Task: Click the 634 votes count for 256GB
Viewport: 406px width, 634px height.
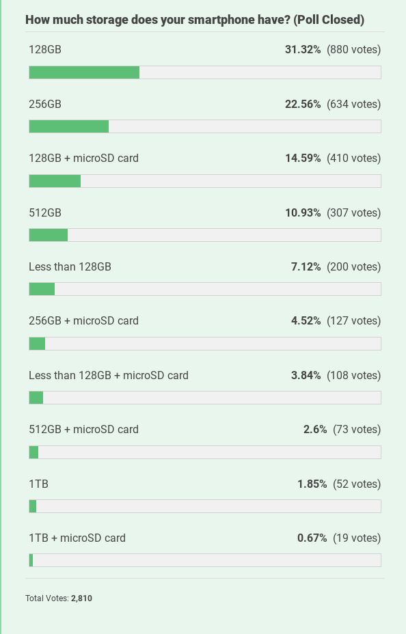Action: coord(353,104)
